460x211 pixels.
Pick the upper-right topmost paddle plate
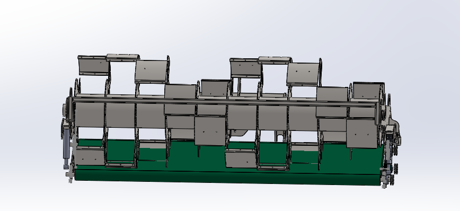click(x=368, y=91)
